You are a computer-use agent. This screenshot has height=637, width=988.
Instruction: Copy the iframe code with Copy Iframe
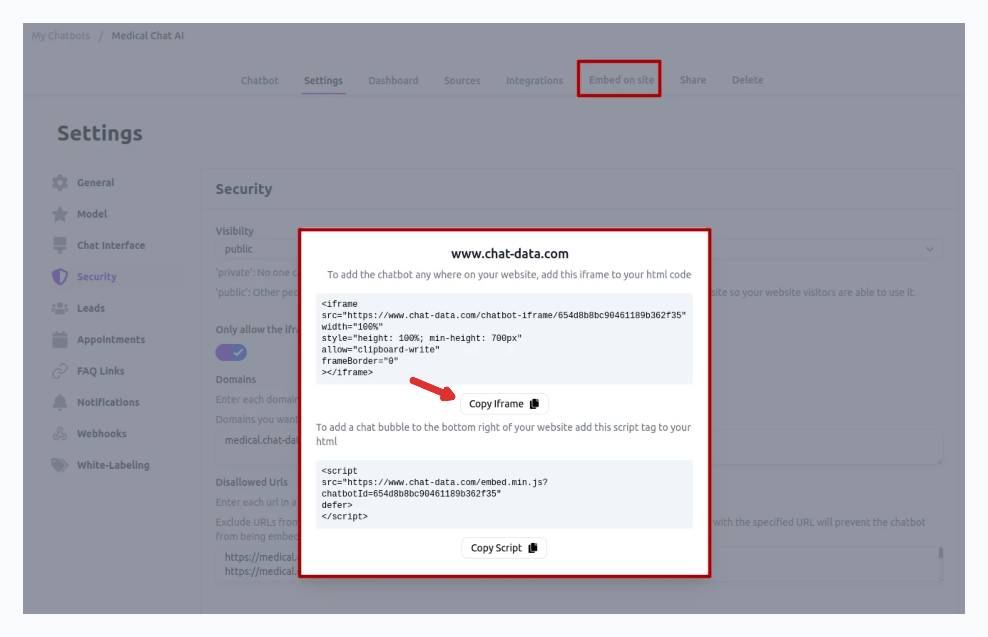click(504, 404)
